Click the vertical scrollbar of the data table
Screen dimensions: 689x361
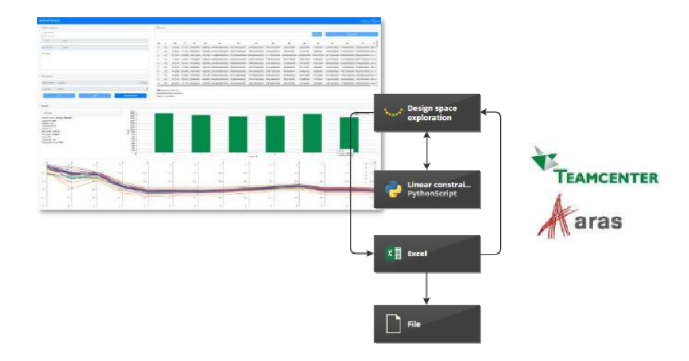377,63
